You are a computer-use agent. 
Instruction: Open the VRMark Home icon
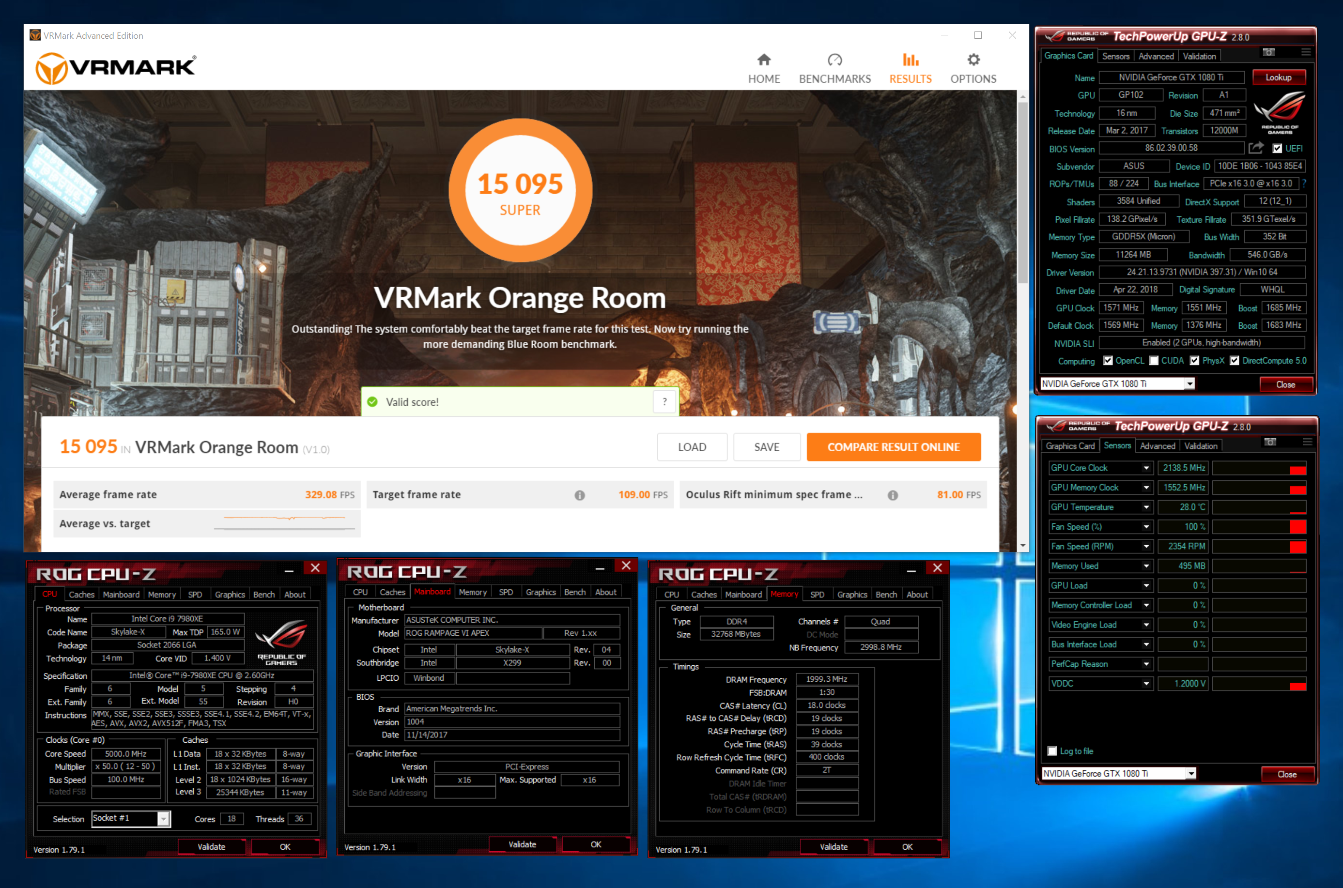pos(764,60)
